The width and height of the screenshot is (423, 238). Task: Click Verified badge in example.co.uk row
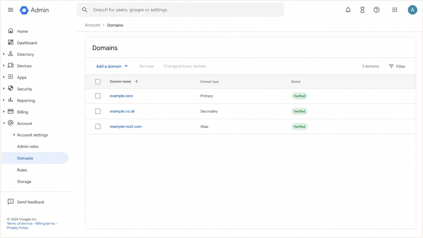coord(299,111)
